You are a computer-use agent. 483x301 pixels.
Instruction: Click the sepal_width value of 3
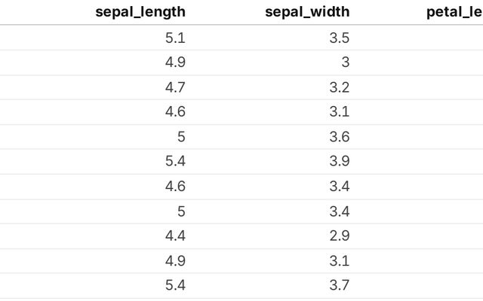[345, 62]
